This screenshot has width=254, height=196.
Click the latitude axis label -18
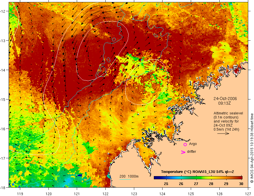pyautogui.click(x=3, y=187)
